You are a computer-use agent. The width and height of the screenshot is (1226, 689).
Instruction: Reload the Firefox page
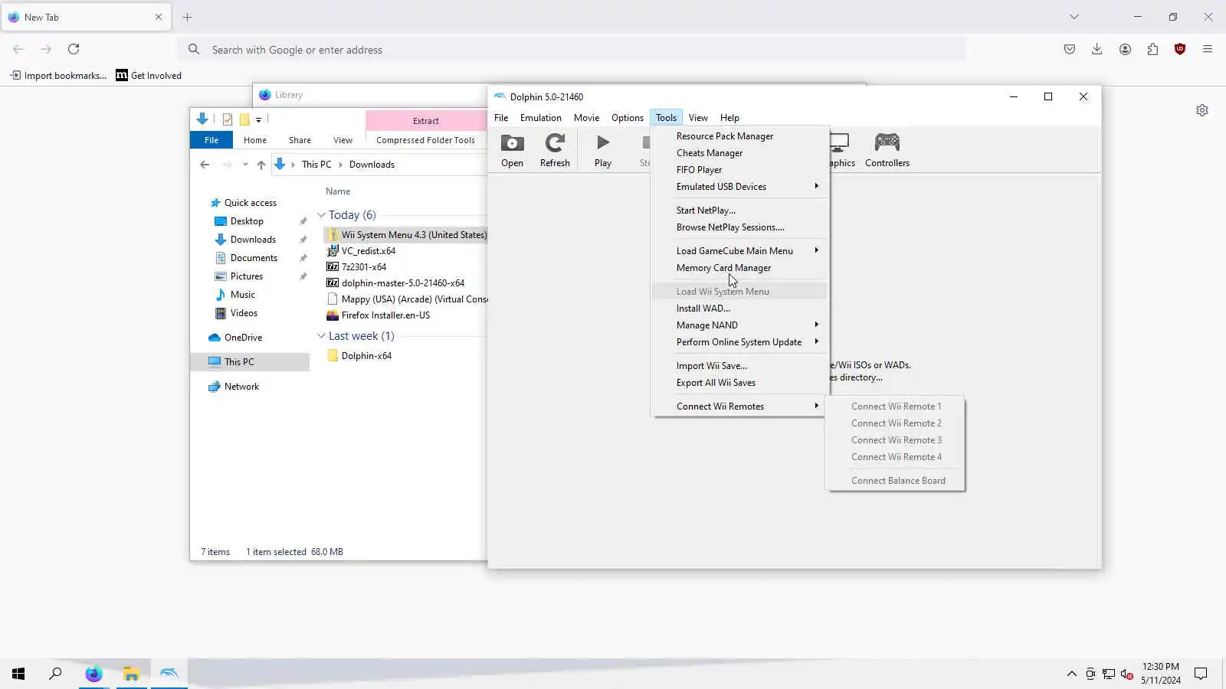click(74, 49)
